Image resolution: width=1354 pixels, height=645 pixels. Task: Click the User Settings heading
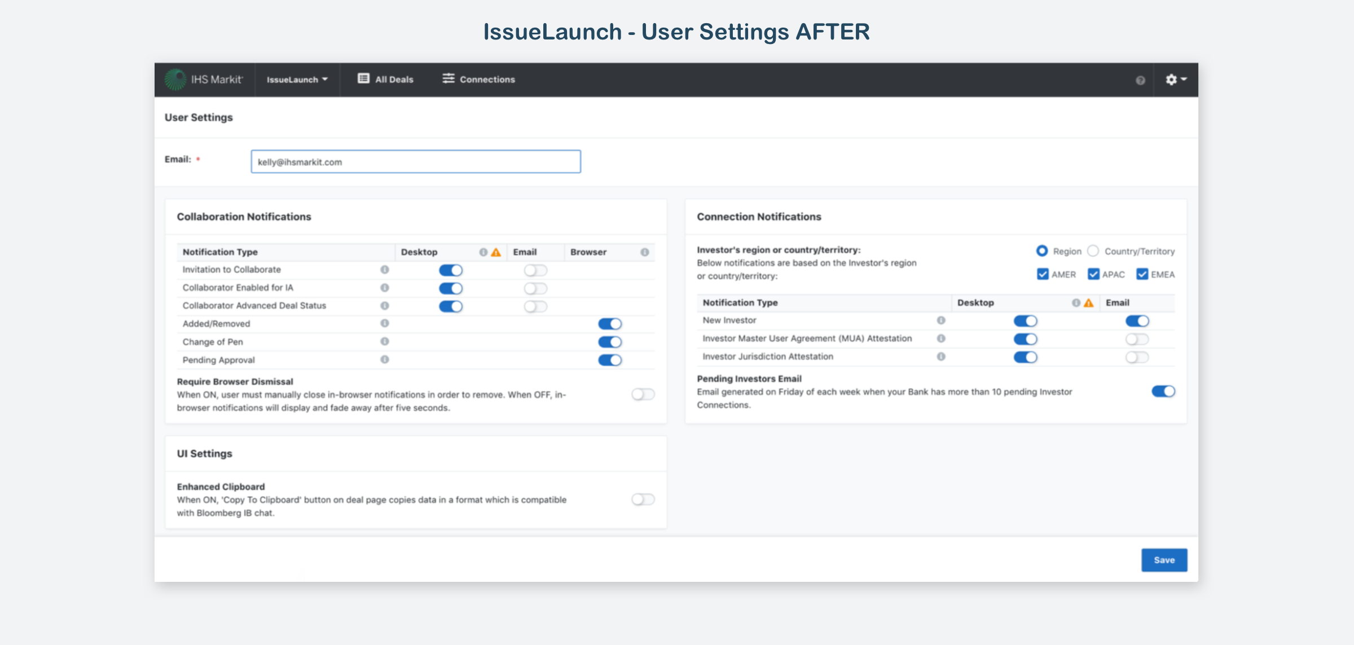(x=199, y=117)
